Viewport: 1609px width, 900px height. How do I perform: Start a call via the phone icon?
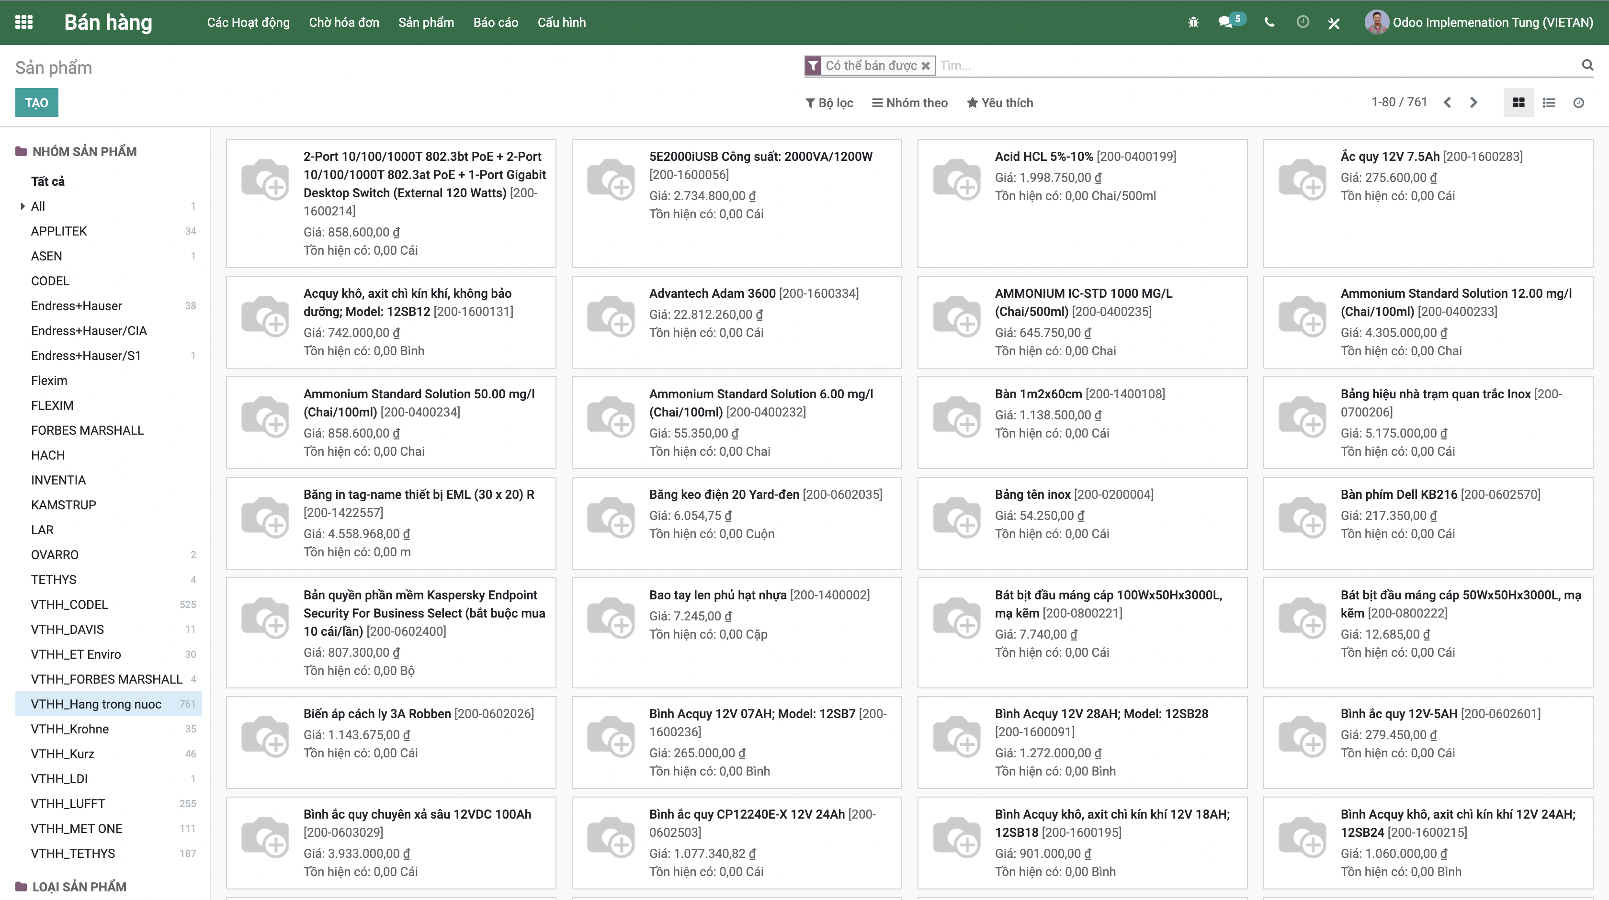[1269, 22]
